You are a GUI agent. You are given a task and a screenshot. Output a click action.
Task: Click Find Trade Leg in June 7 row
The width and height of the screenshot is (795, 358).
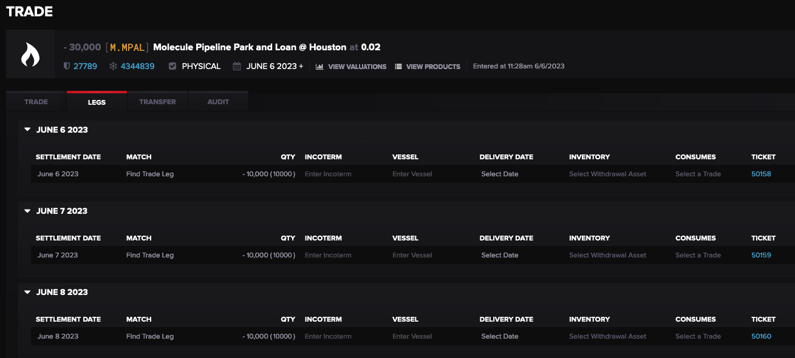[150, 255]
